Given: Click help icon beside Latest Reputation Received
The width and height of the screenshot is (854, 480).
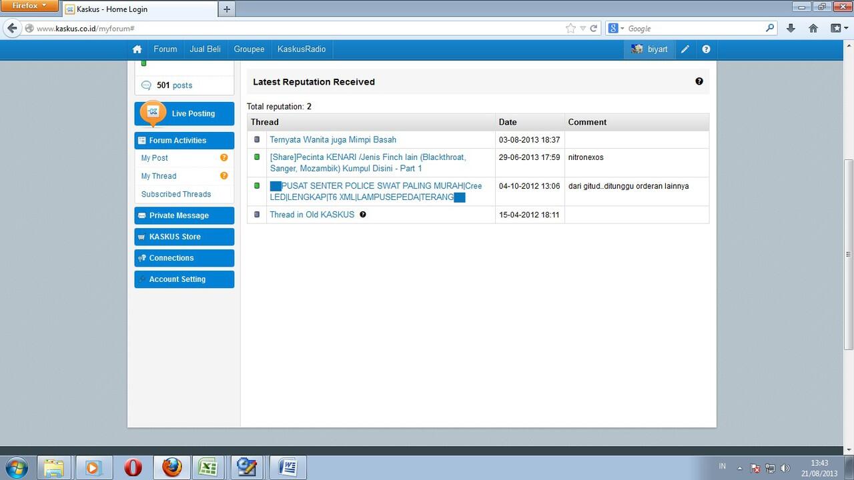Looking at the screenshot, I should pos(699,81).
